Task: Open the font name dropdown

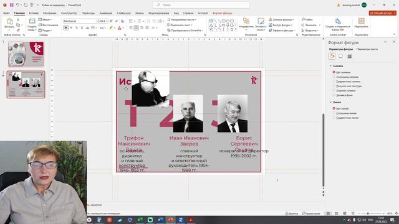Action: click(97, 21)
